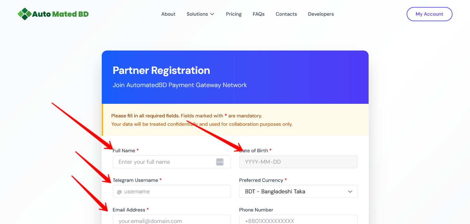Image resolution: width=470 pixels, height=224 pixels.
Task: Click the "Email Address" label text
Action: pyautogui.click(x=129, y=210)
